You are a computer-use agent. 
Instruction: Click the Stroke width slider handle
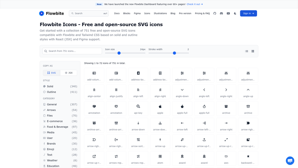click(x=174, y=53)
